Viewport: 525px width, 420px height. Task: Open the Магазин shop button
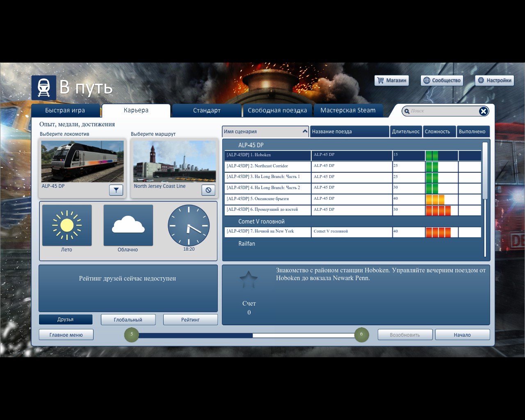(392, 80)
